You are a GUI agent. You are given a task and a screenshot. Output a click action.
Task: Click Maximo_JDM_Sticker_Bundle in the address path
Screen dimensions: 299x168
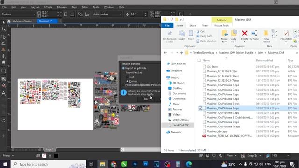236,53
